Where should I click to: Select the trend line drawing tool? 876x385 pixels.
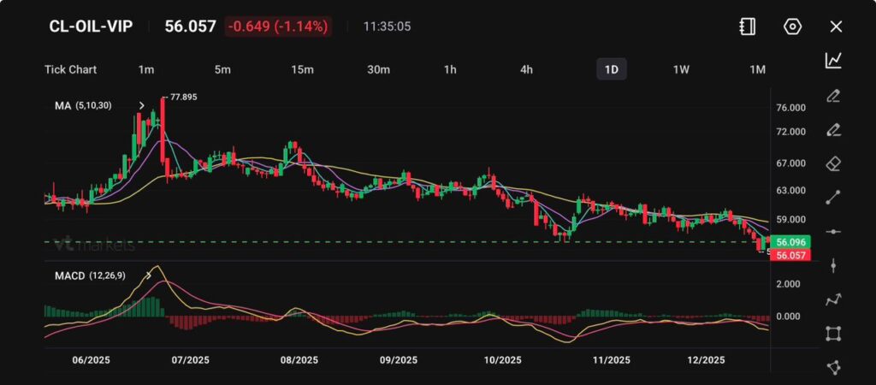point(833,198)
